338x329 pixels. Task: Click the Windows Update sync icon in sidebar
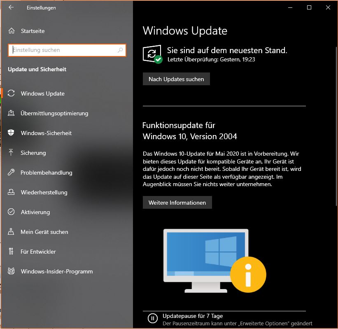[11, 93]
